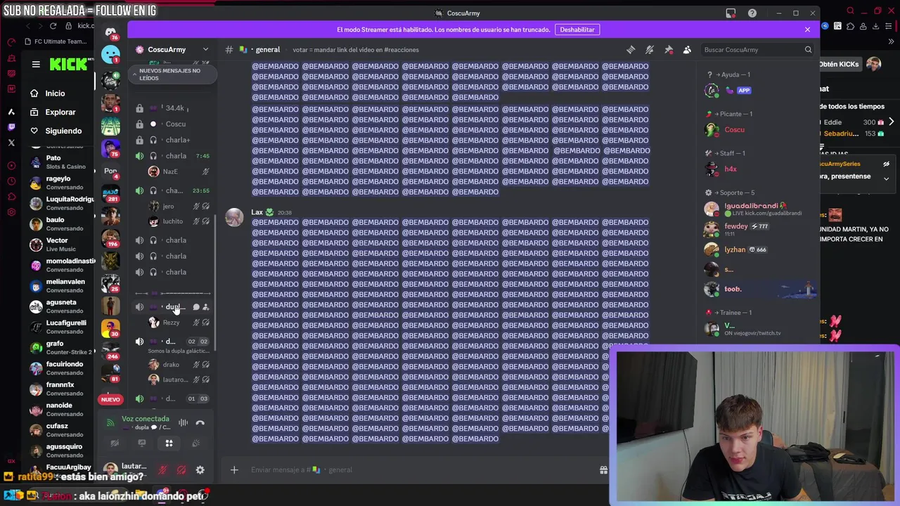Click Lax username in message header
This screenshot has height=506, width=900.
click(x=257, y=212)
